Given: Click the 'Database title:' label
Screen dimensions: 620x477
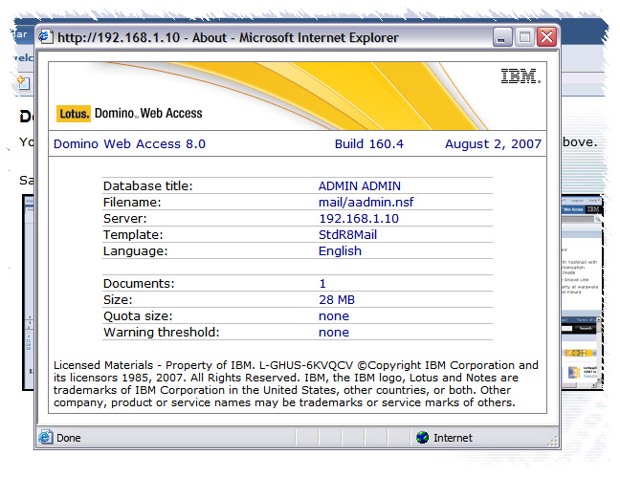Looking at the screenshot, I should 148,185.
